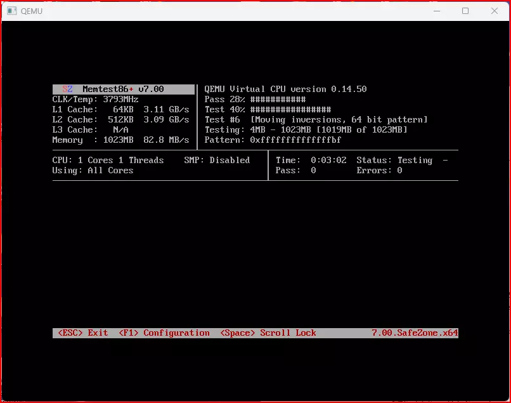Maximize the QEMU window
This screenshot has width=511, height=403.
(x=465, y=11)
